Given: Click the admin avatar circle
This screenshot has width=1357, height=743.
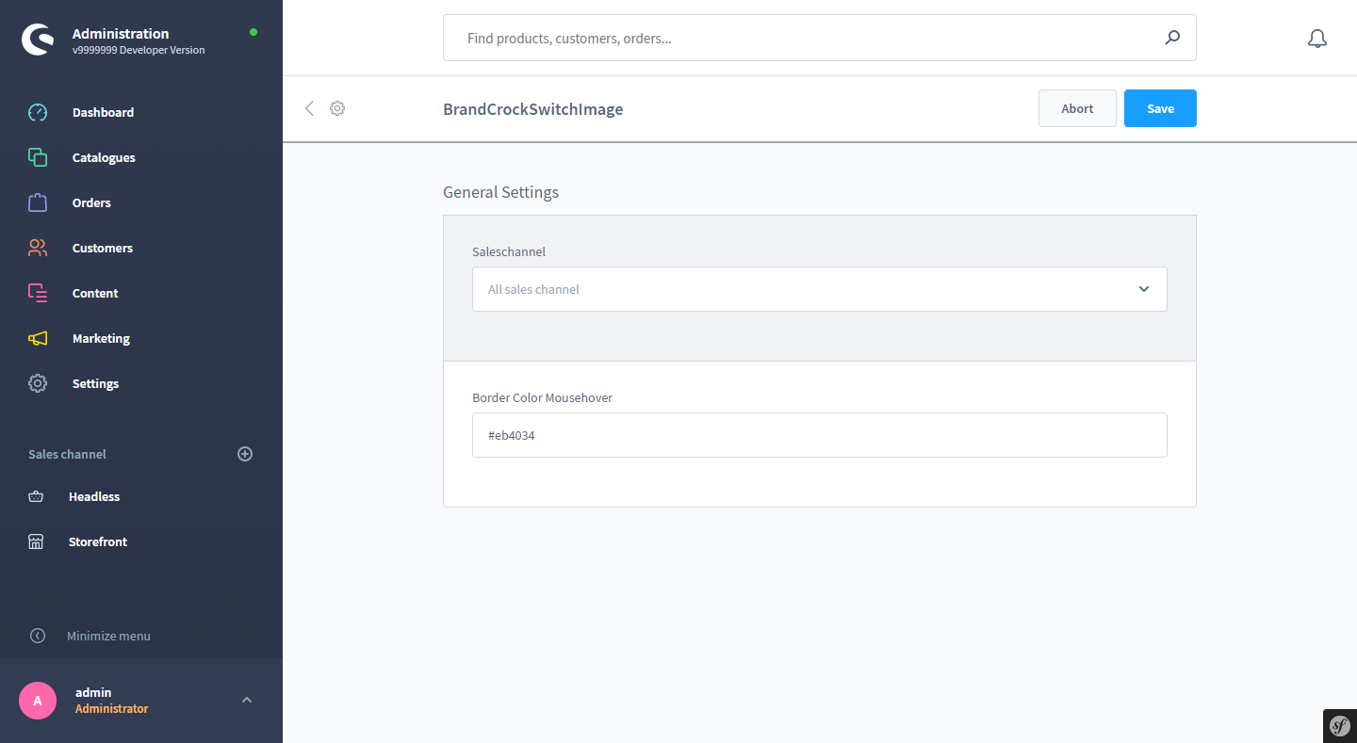Looking at the screenshot, I should (x=38, y=701).
